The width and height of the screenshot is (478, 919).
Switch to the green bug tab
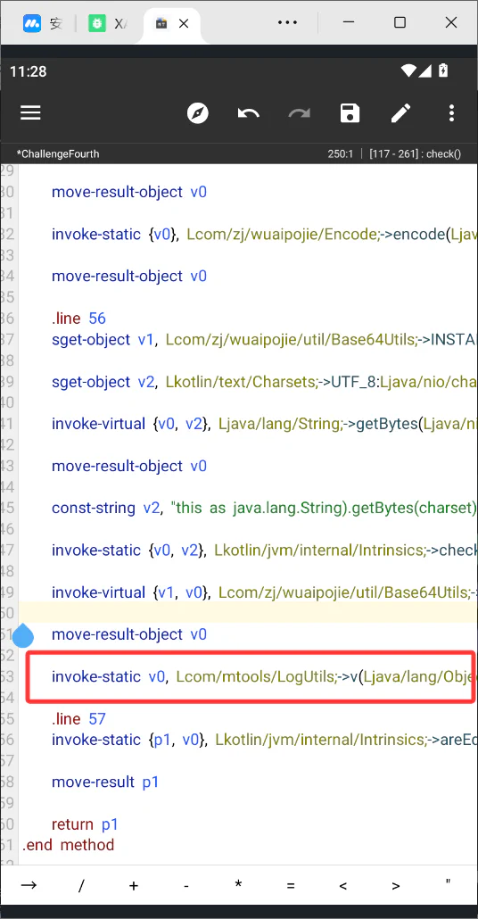[x=108, y=23]
